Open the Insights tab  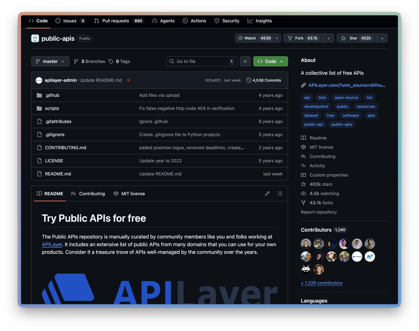pyautogui.click(x=260, y=21)
